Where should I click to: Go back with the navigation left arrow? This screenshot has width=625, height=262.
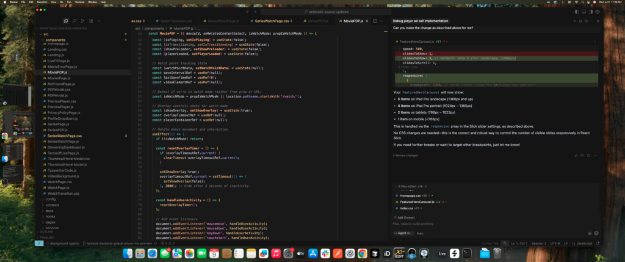248,12
